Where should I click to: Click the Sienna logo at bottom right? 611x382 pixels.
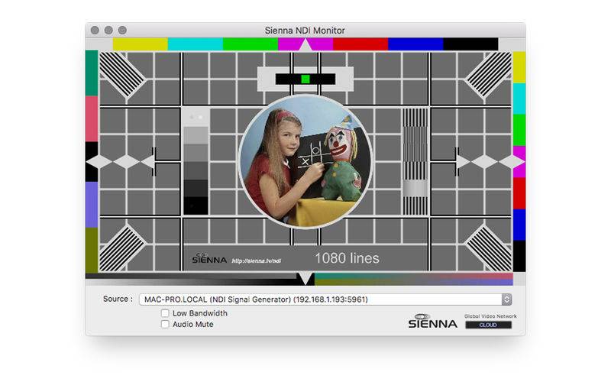coord(432,321)
